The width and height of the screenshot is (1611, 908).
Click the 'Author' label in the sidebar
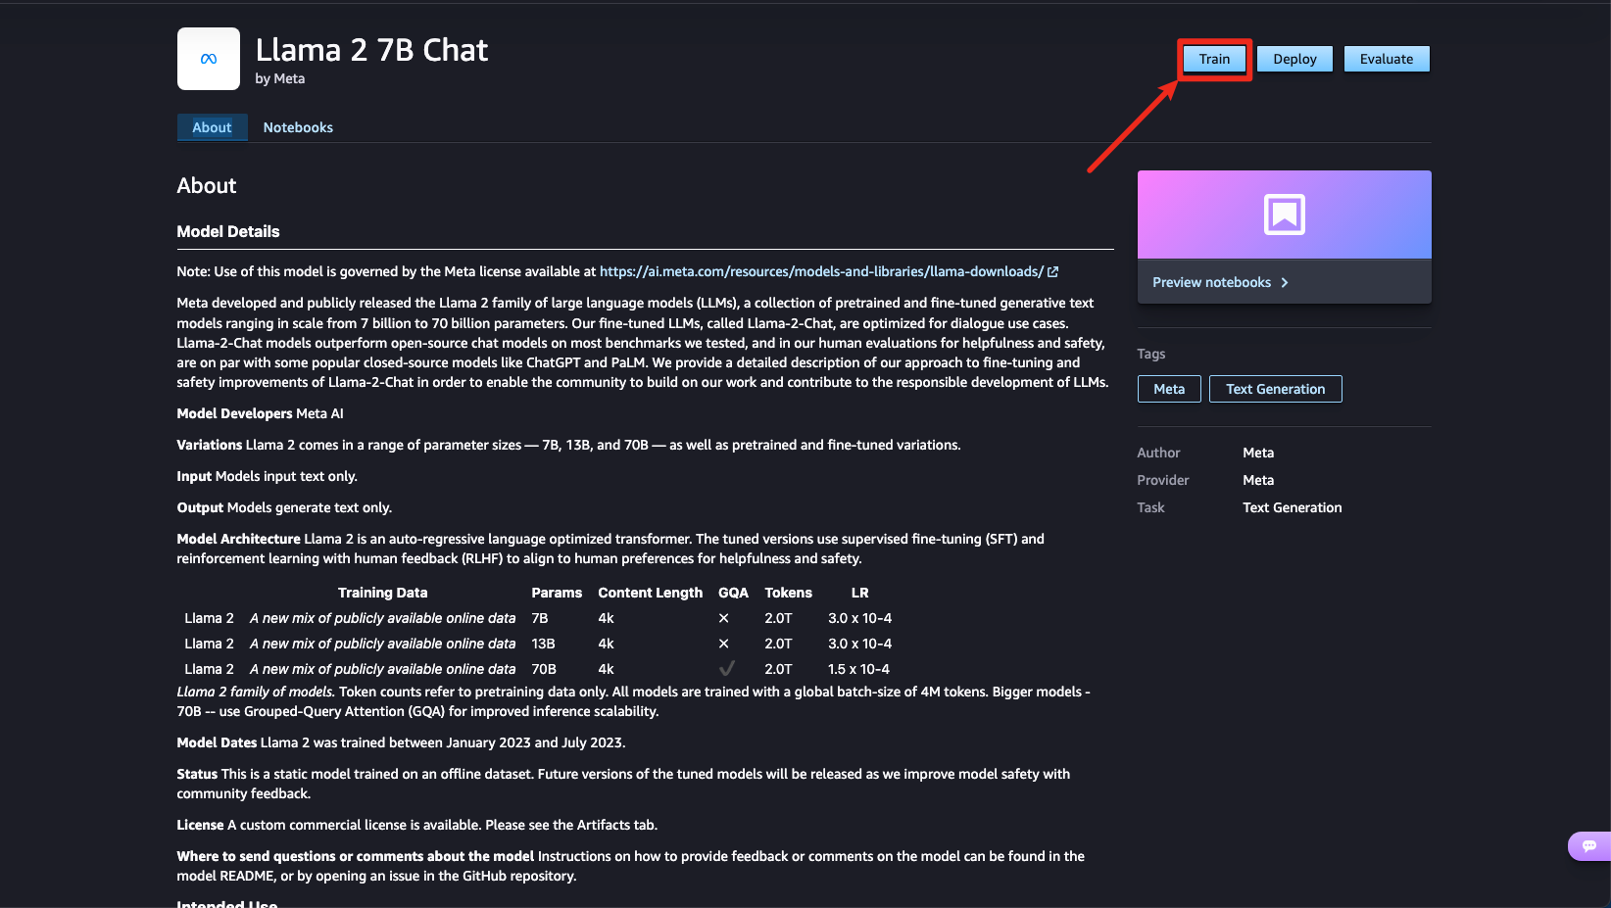coord(1158,453)
